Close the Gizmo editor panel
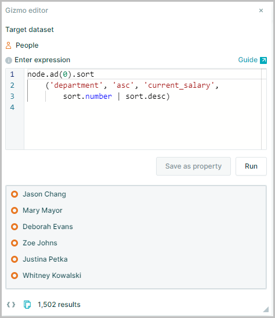This screenshot has height=318, width=275. (x=261, y=10)
